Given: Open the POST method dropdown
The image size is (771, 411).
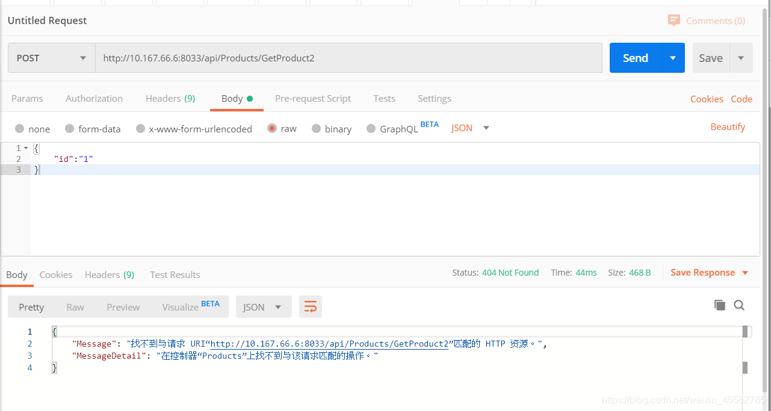Looking at the screenshot, I should tap(52, 58).
